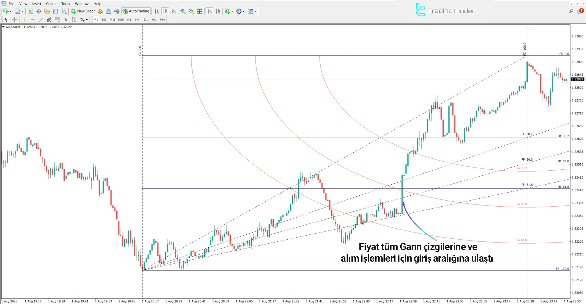Switch the timeframe to H4
Viewport: 586px width, 304px height.
(137, 20)
